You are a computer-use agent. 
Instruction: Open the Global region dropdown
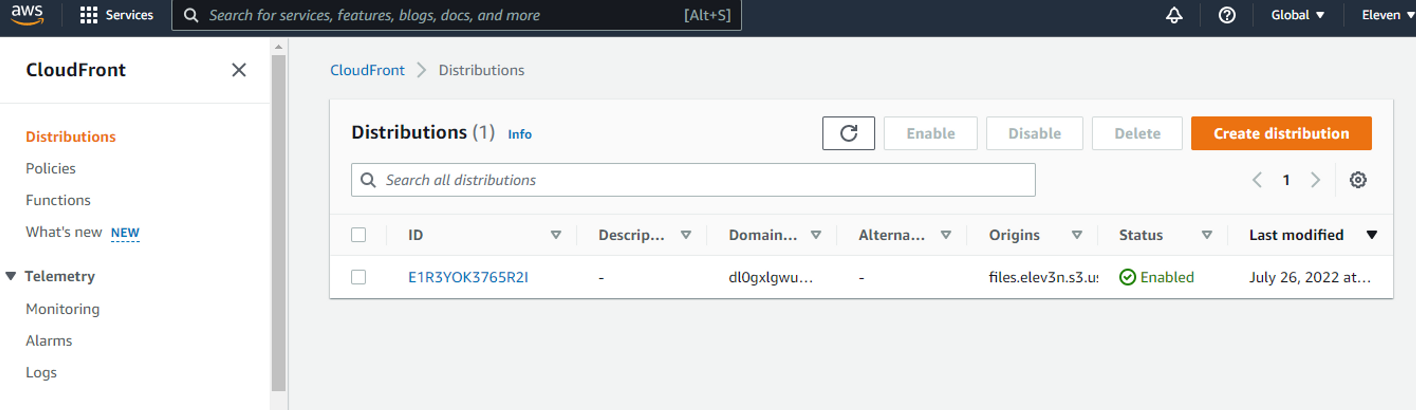click(x=1297, y=15)
